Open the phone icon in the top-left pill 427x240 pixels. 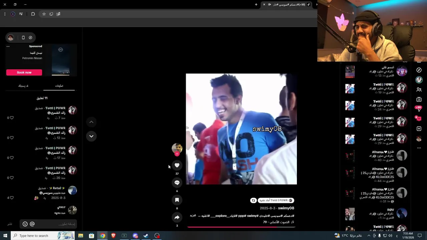(x=23, y=38)
